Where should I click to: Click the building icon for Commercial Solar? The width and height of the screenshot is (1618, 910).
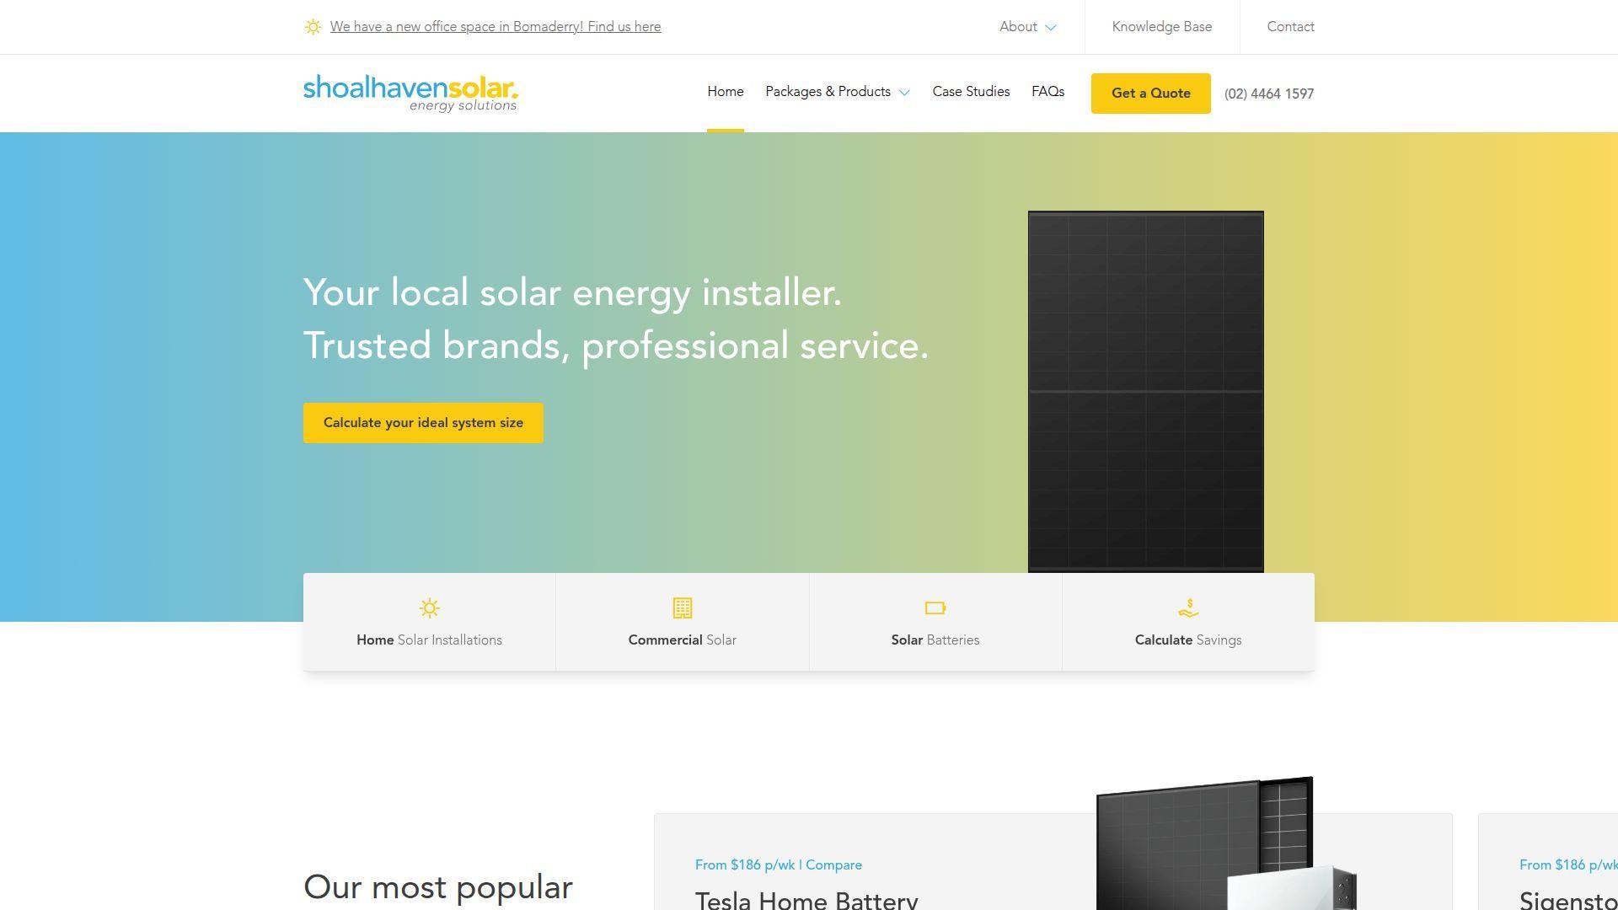[x=683, y=608]
